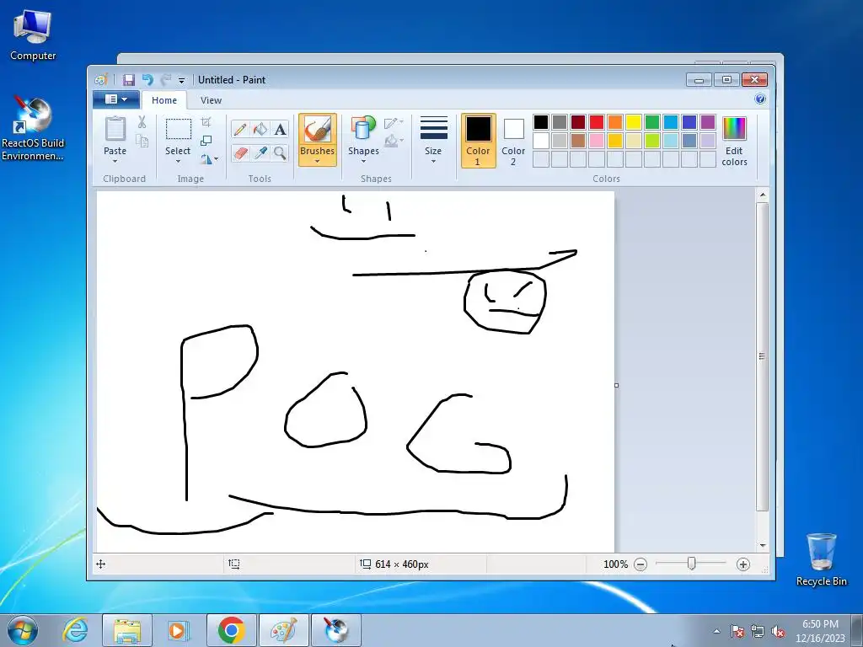Pick the black color swatch

tap(540, 122)
